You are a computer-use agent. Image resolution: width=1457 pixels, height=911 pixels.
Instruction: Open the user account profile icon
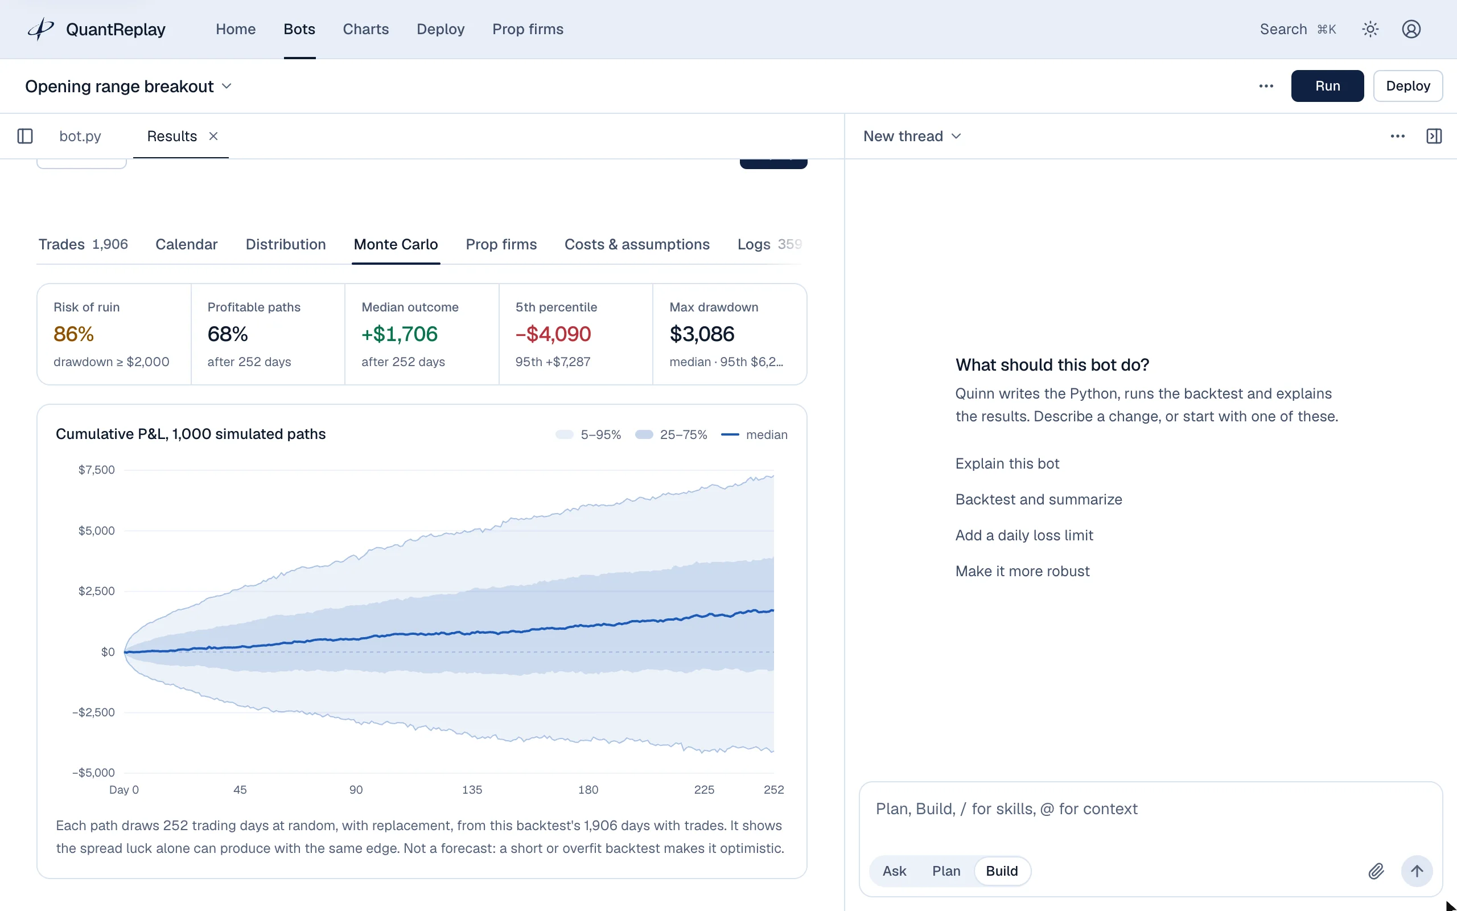(x=1411, y=29)
